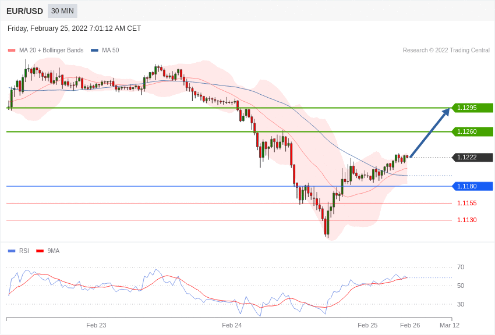This screenshot has height=335, width=495.
Task: Click the 9MA legend label
Action: [54, 251]
